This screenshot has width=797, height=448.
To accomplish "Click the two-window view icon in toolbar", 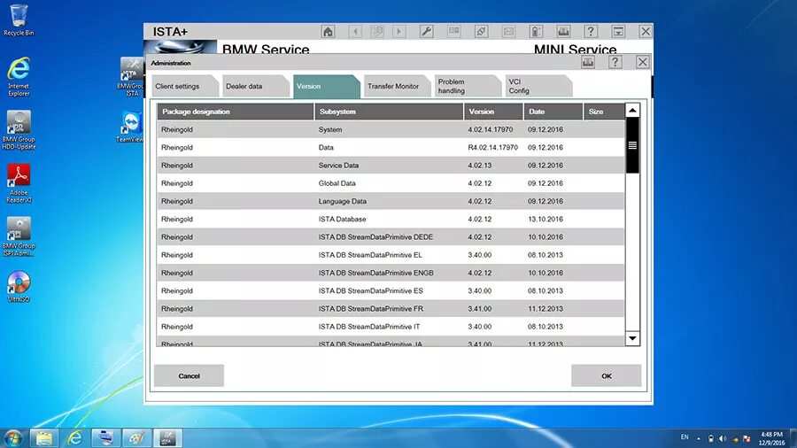I will click(454, 32).
